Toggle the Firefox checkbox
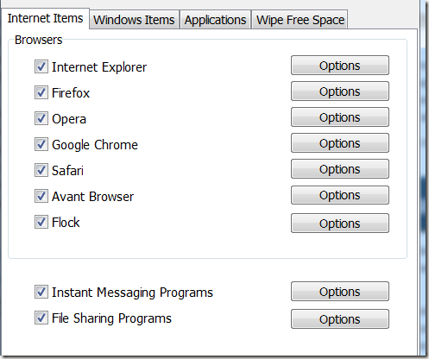This screenshot has width=429, height=359. coord(41,92)
